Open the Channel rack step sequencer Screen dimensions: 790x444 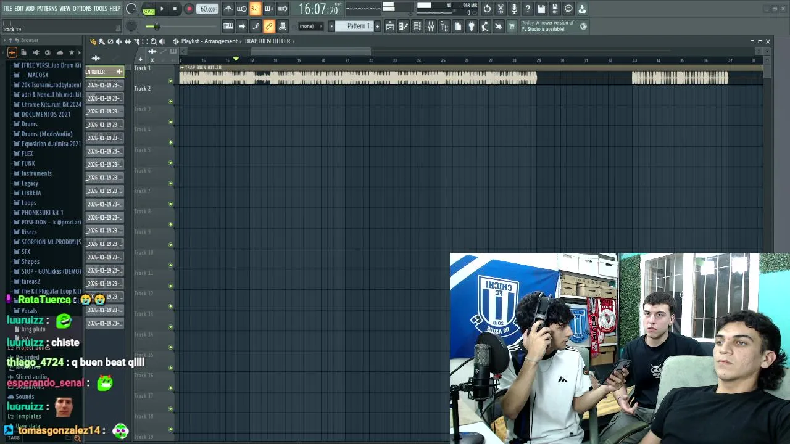(417, 26)
